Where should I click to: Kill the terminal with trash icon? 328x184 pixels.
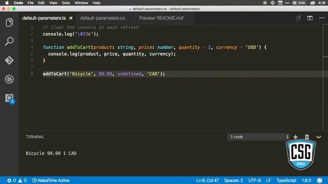[x=306, y=137]
